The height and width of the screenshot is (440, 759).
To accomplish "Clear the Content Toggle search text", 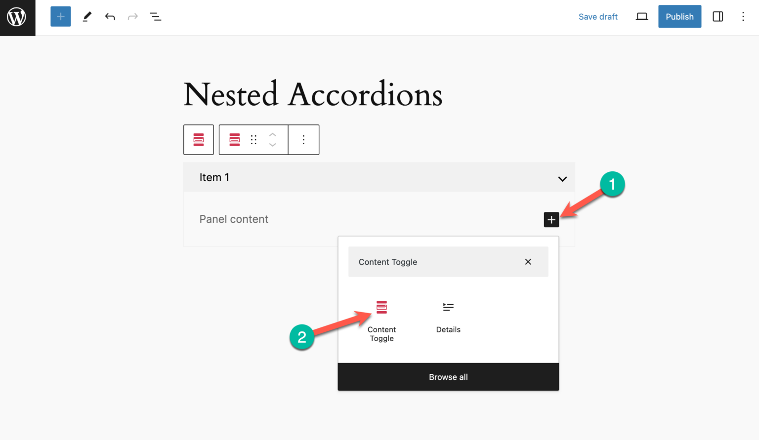I will coord(528,262).
